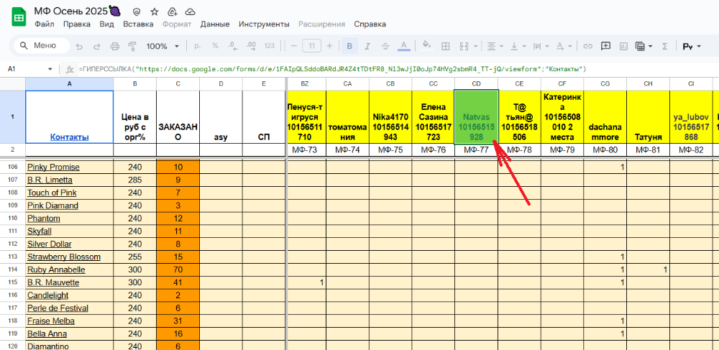Viewport: 719px width, 350px height.
Task: Open the fill color picker
Action: (426, 46)
